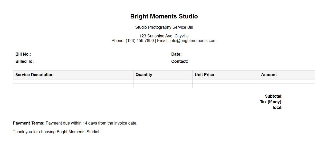Click the Contact label

coord(179,61)
